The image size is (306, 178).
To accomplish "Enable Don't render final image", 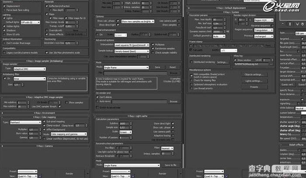I will [x=4, y=43].
